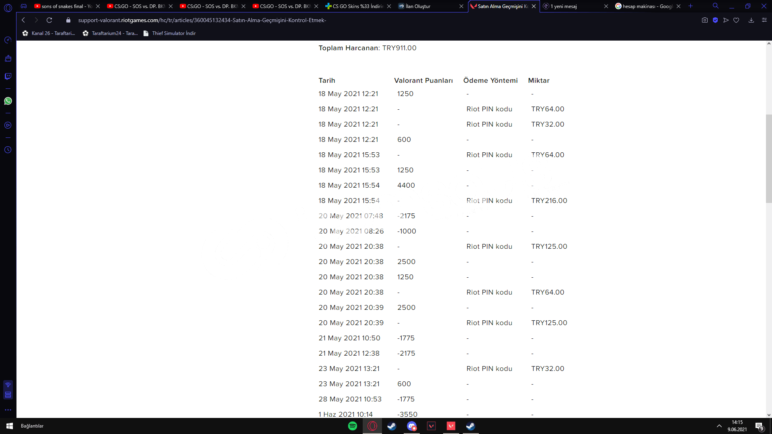Open 'Thief Simulator İndir' bookmark
The image size is (772, 434).
(x=169, y=33)
